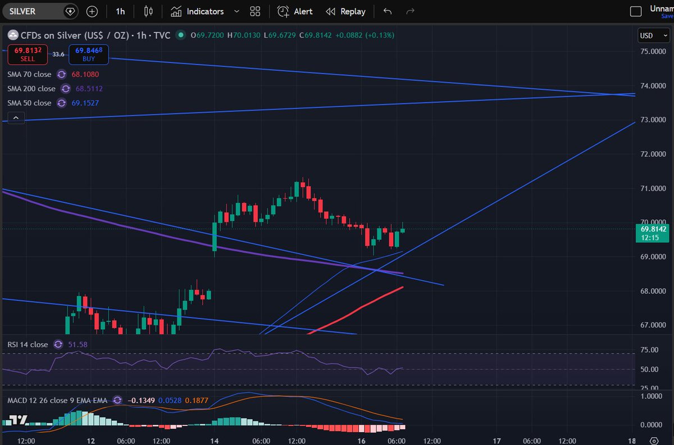674x445 pixels.
Task: Collapse the indicator legend with the chevron
Action: pos(16,117)
